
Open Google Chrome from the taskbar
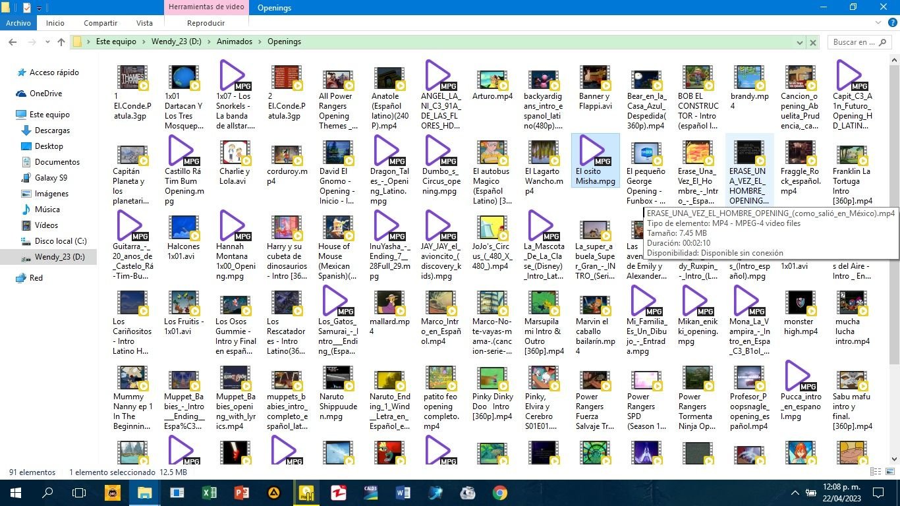coord(500,492)
